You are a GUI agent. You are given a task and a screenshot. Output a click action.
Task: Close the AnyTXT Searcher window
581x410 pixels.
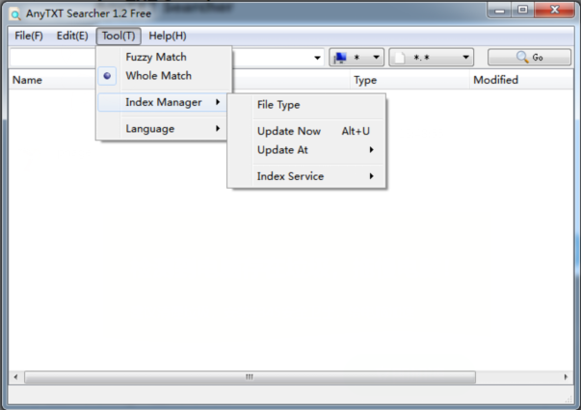tap(555, 10)
